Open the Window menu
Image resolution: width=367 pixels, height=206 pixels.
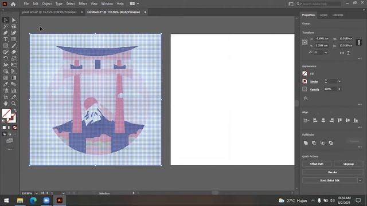[107, 4]
